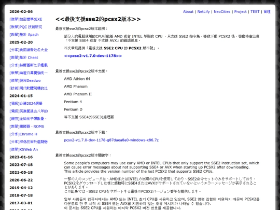Open the About page link

tap(188, 11)
